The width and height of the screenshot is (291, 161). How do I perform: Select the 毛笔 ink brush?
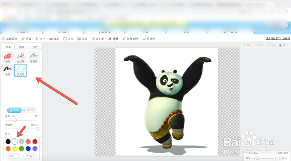[8, 70]
